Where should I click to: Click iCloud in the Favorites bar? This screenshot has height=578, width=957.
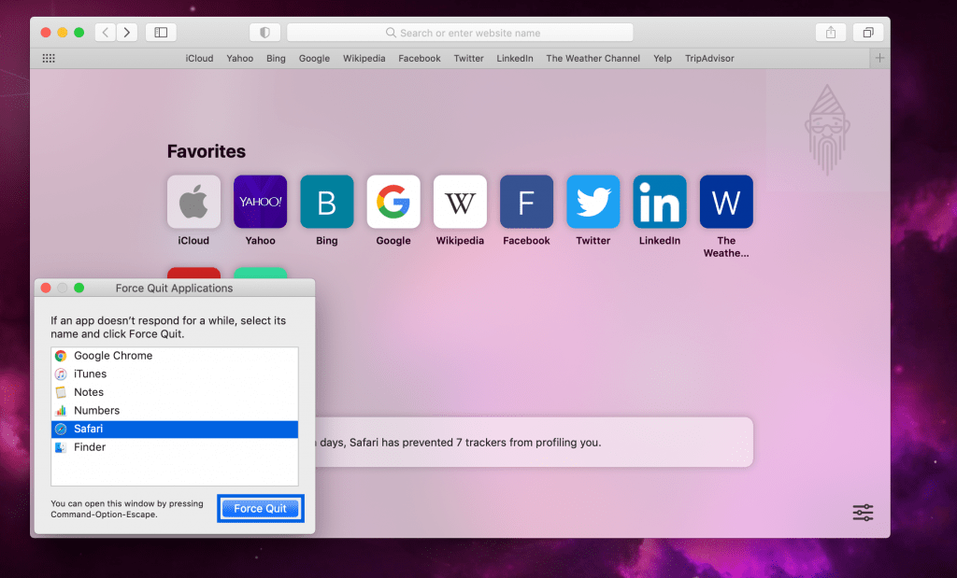pos(200,59)
